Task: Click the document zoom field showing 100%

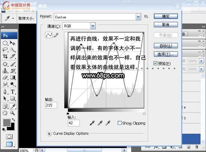Action: coord(26,150)
